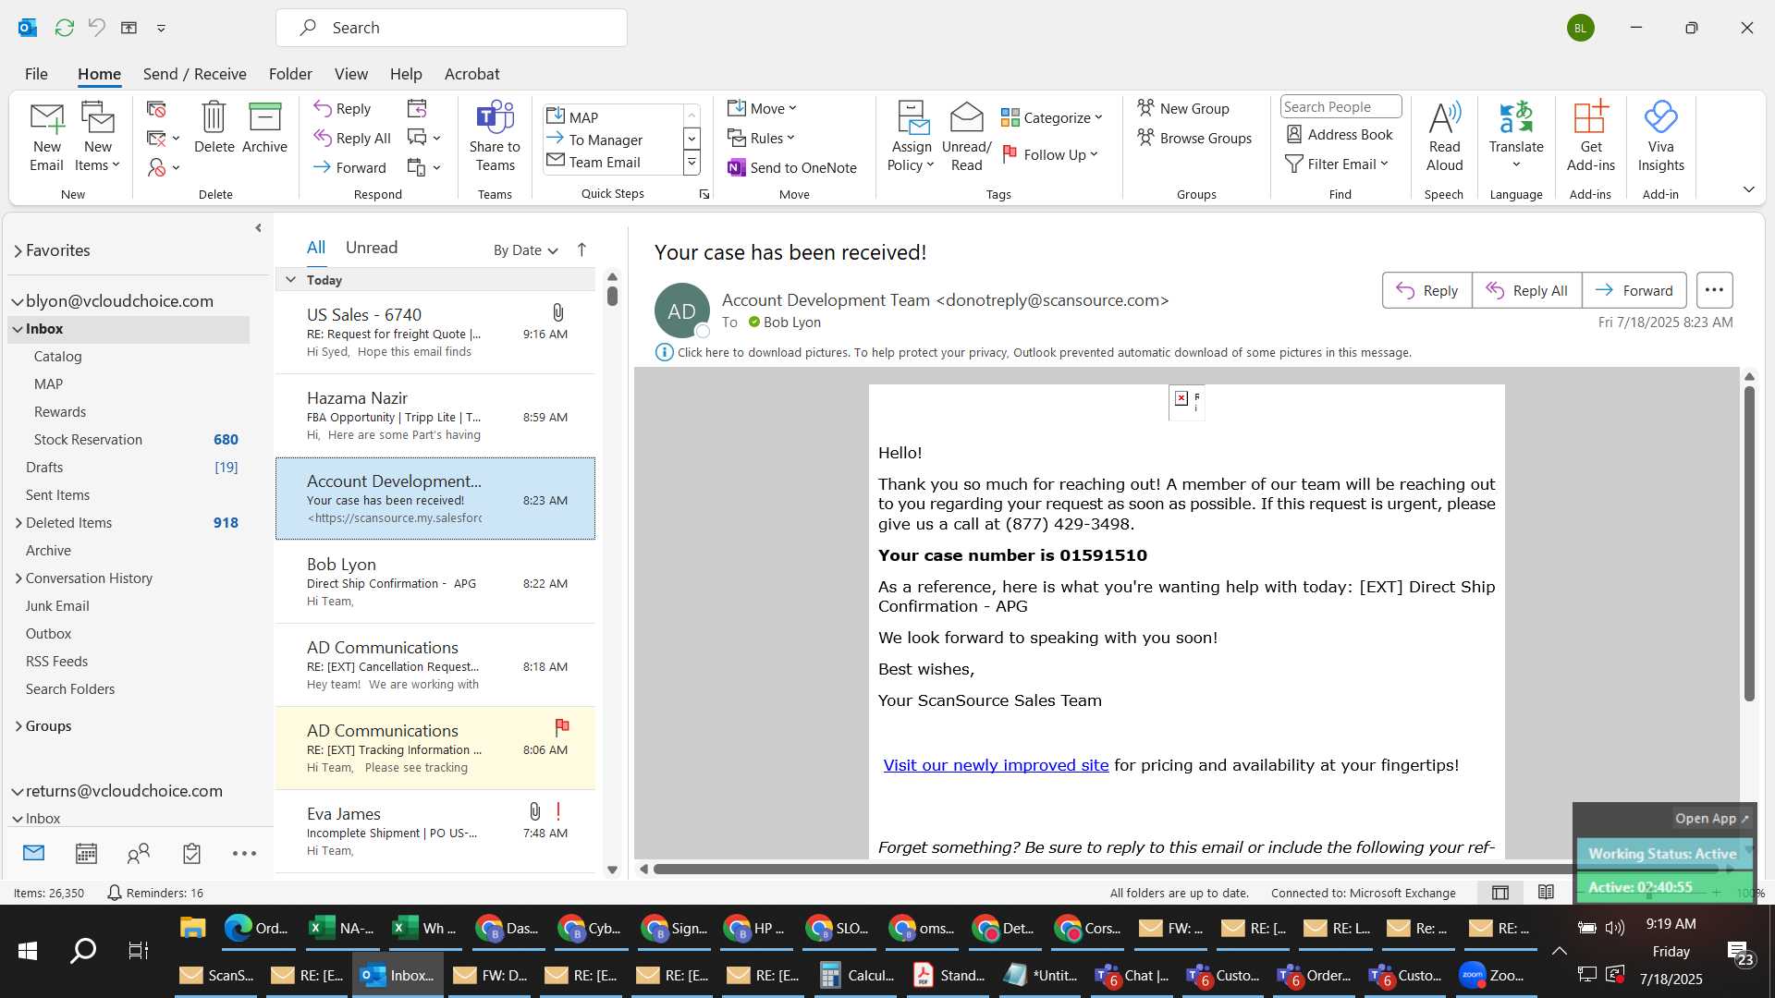Click the Share to Teams icon
Image resolution: width=1775 pixels, height=998 pixels.
tap(495, 137)
